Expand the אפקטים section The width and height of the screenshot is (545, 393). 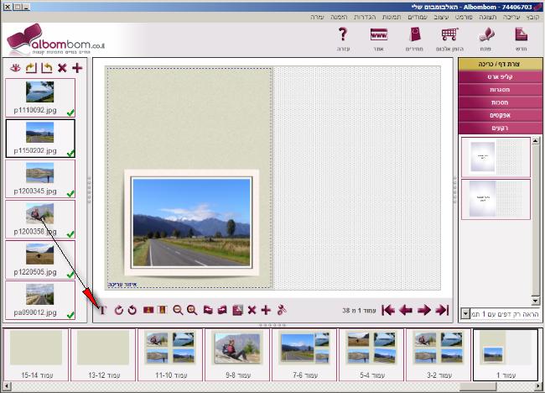click(x=500, y=114)
